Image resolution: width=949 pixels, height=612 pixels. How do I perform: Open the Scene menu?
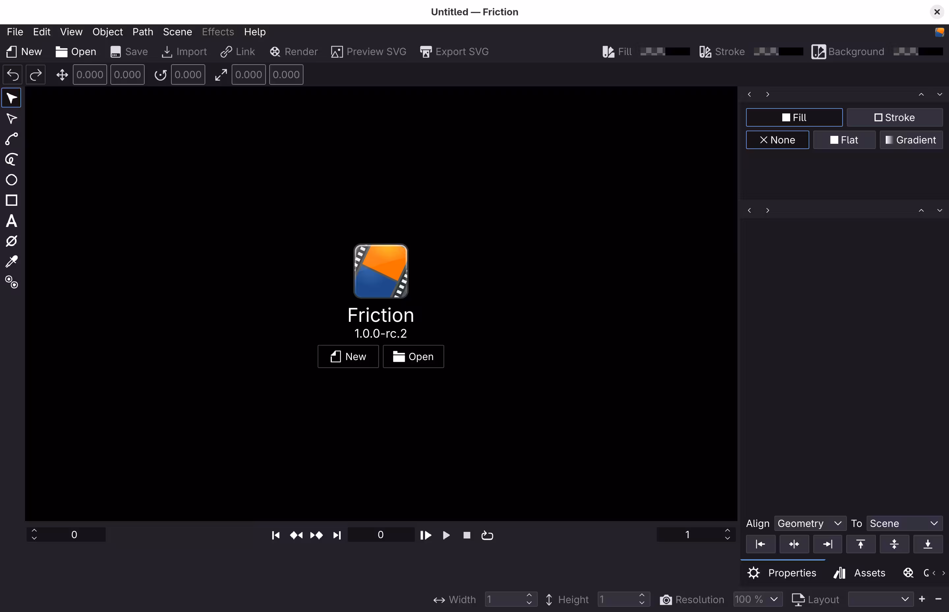(x=177, y=32)
